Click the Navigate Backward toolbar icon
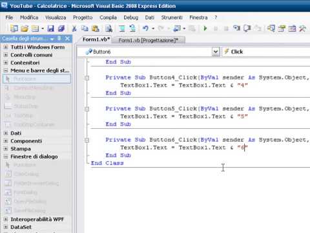The height and width of the screenshot is (233, 310). pyautogui.click(x=177, y=28)
